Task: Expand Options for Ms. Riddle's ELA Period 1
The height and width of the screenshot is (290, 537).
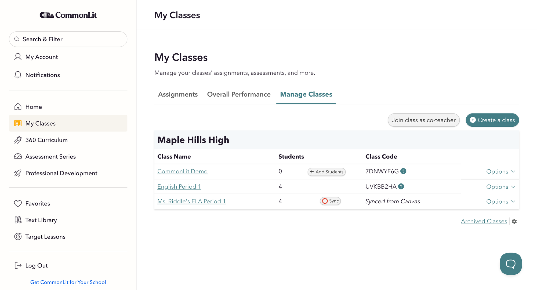Action: [x=501, y=201]
